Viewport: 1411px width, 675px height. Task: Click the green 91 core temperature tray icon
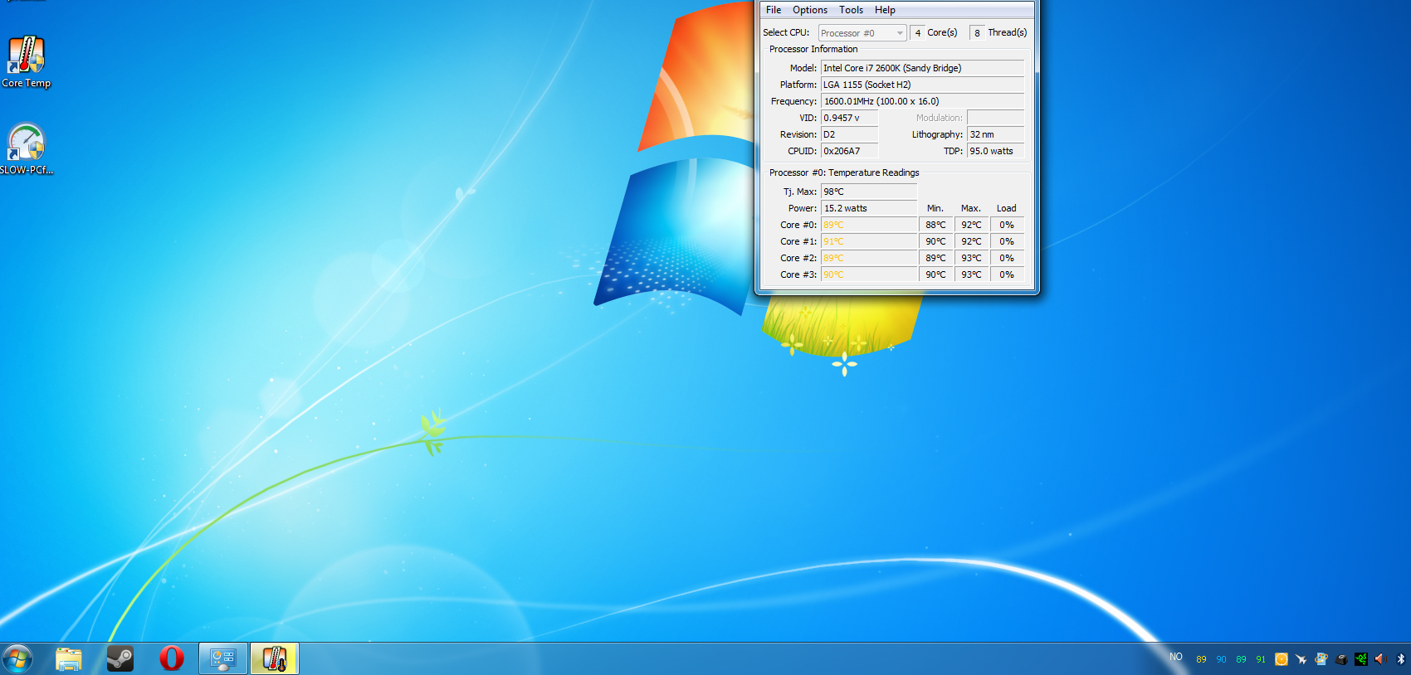(x=1261, y=659)
